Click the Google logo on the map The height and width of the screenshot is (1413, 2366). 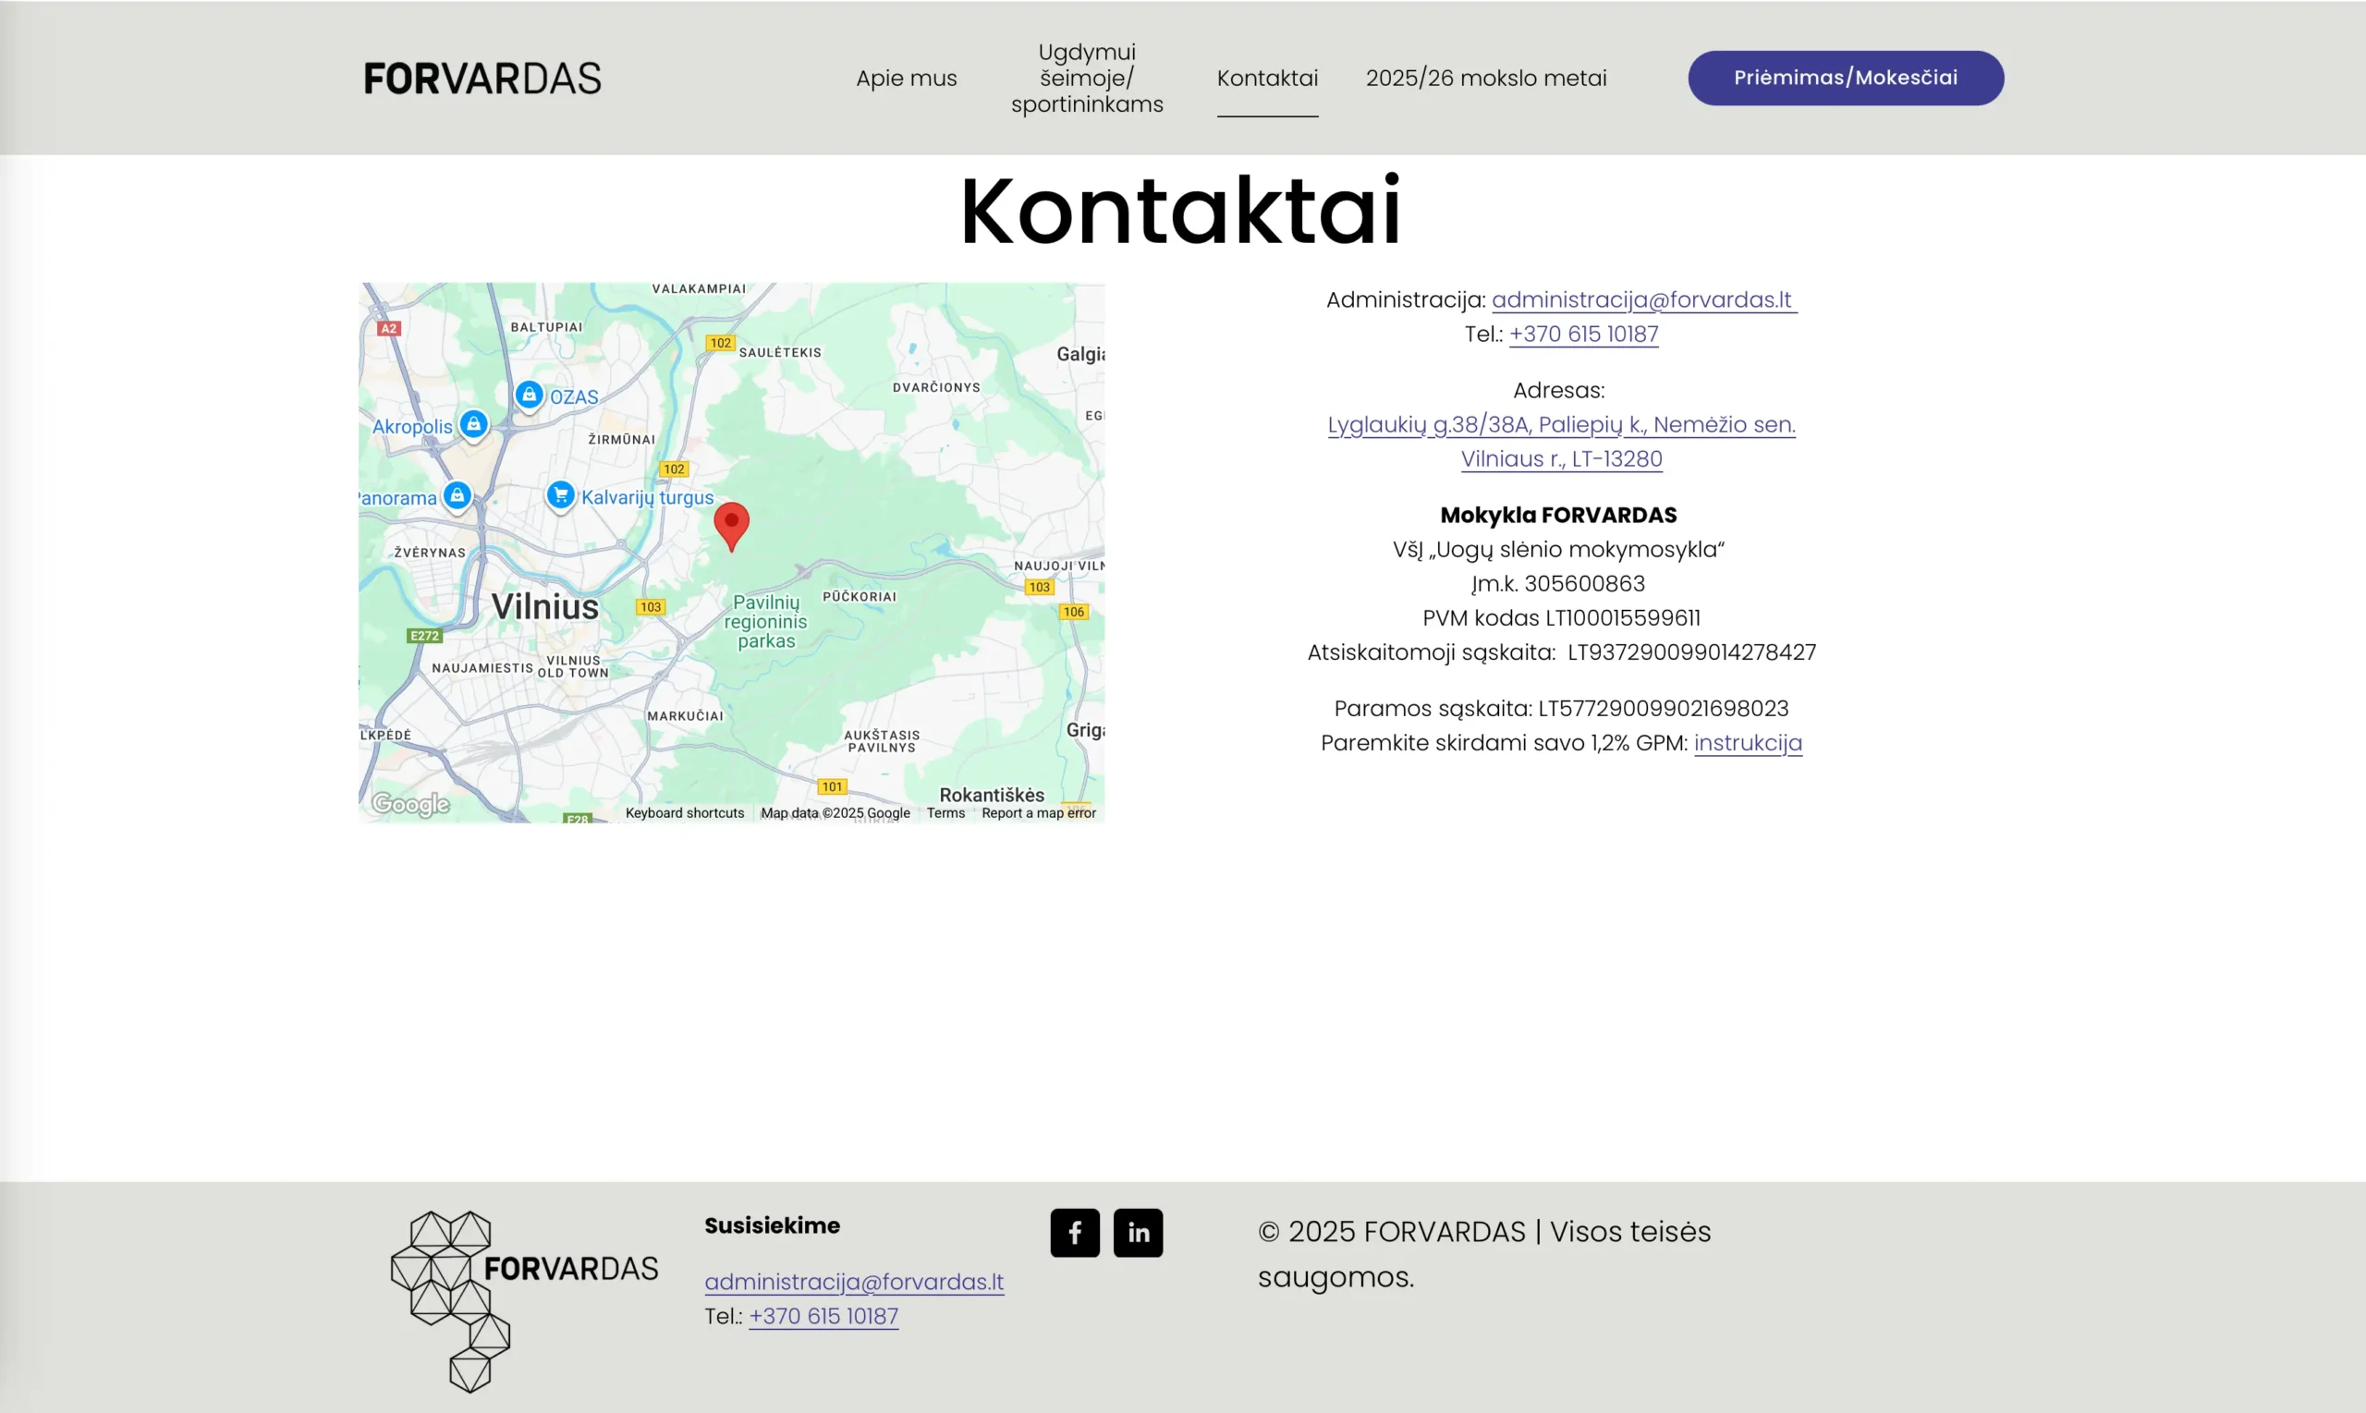(410, 805)
